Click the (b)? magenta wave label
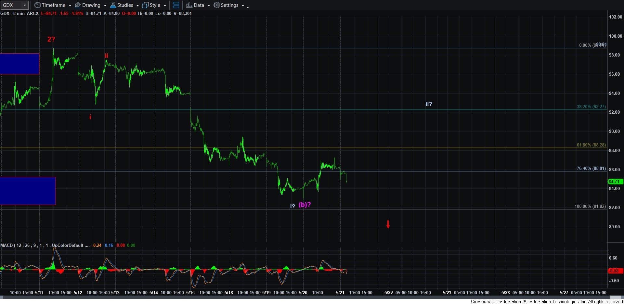The width and height of the screenshot is (624, 304). pos(305,205)
